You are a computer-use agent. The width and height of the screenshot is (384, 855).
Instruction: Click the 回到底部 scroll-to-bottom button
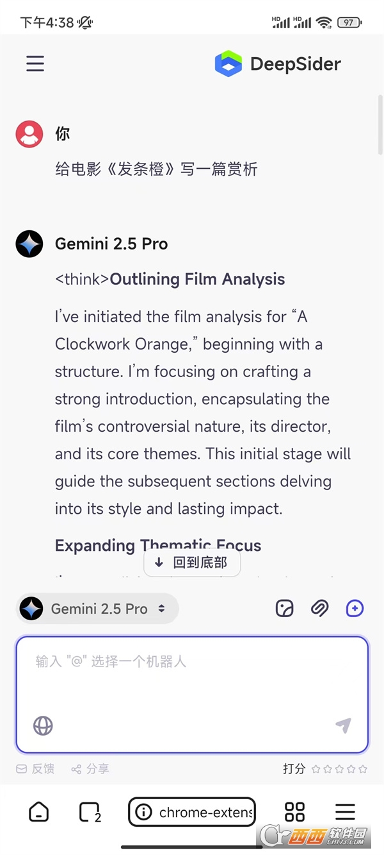coord(192,563)
